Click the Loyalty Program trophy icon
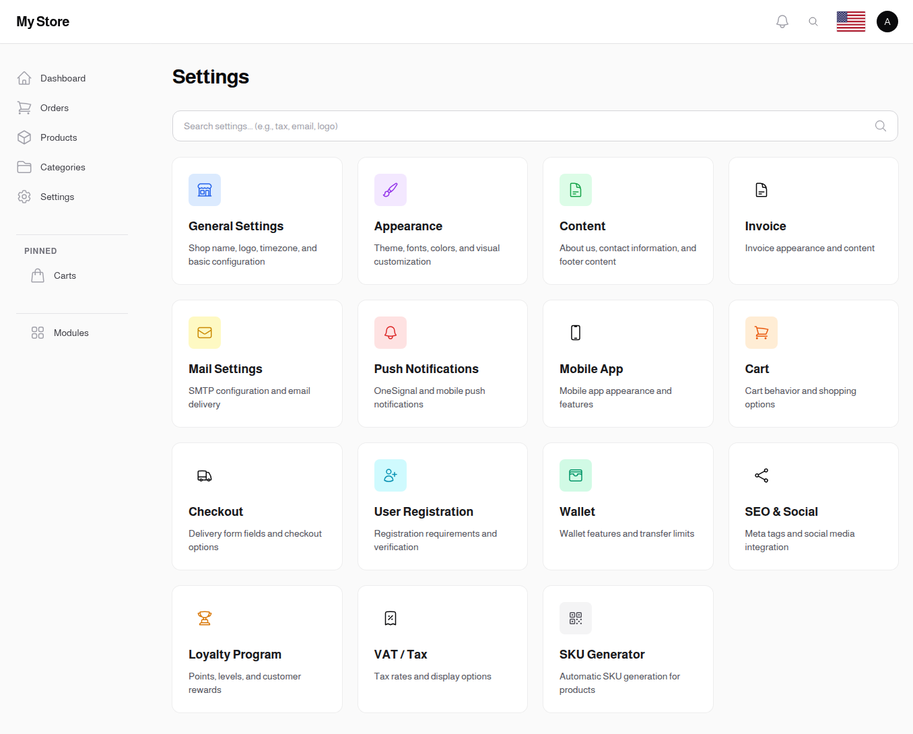Image resolution: width=913 pixels, height=734 pixels. coord(205,618)
